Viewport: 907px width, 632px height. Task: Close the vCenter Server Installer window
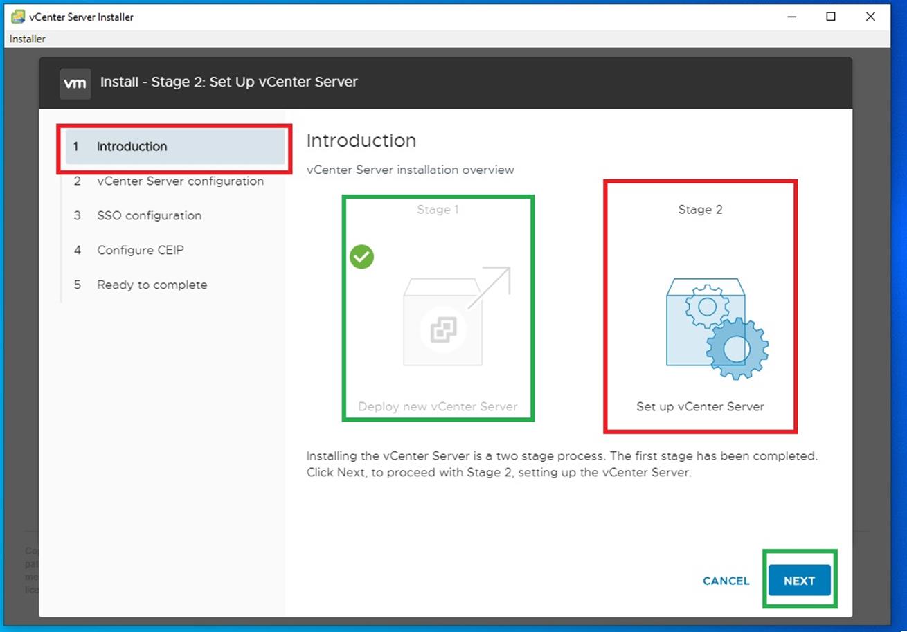coord(871,17)
